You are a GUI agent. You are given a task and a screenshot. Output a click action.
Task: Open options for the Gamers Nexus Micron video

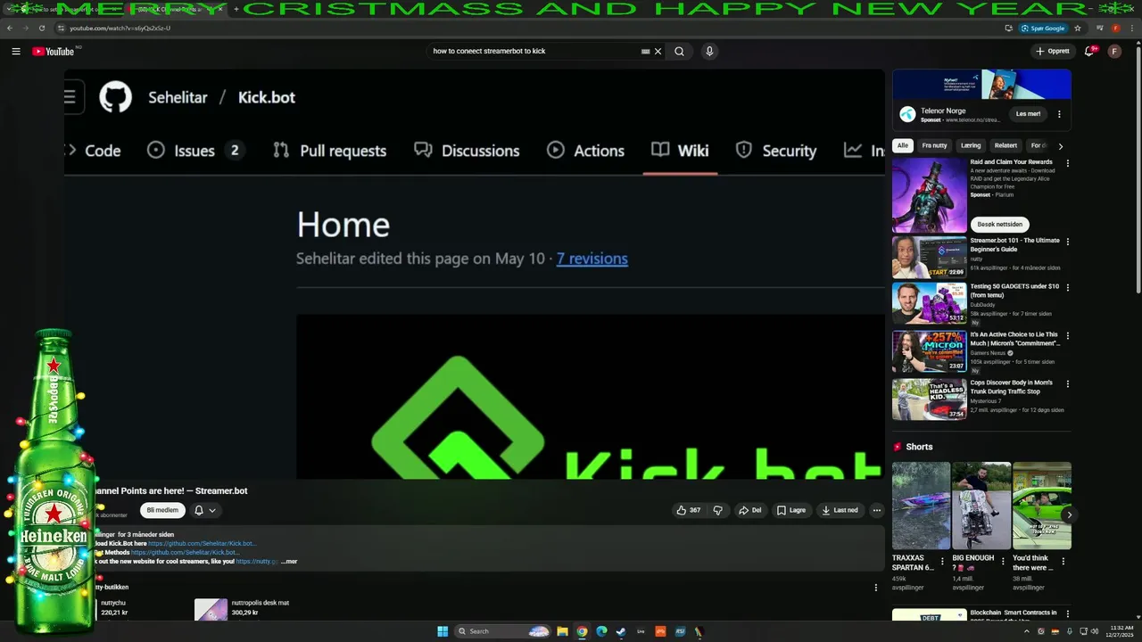pyautogui.click(x=1067, y=336)
